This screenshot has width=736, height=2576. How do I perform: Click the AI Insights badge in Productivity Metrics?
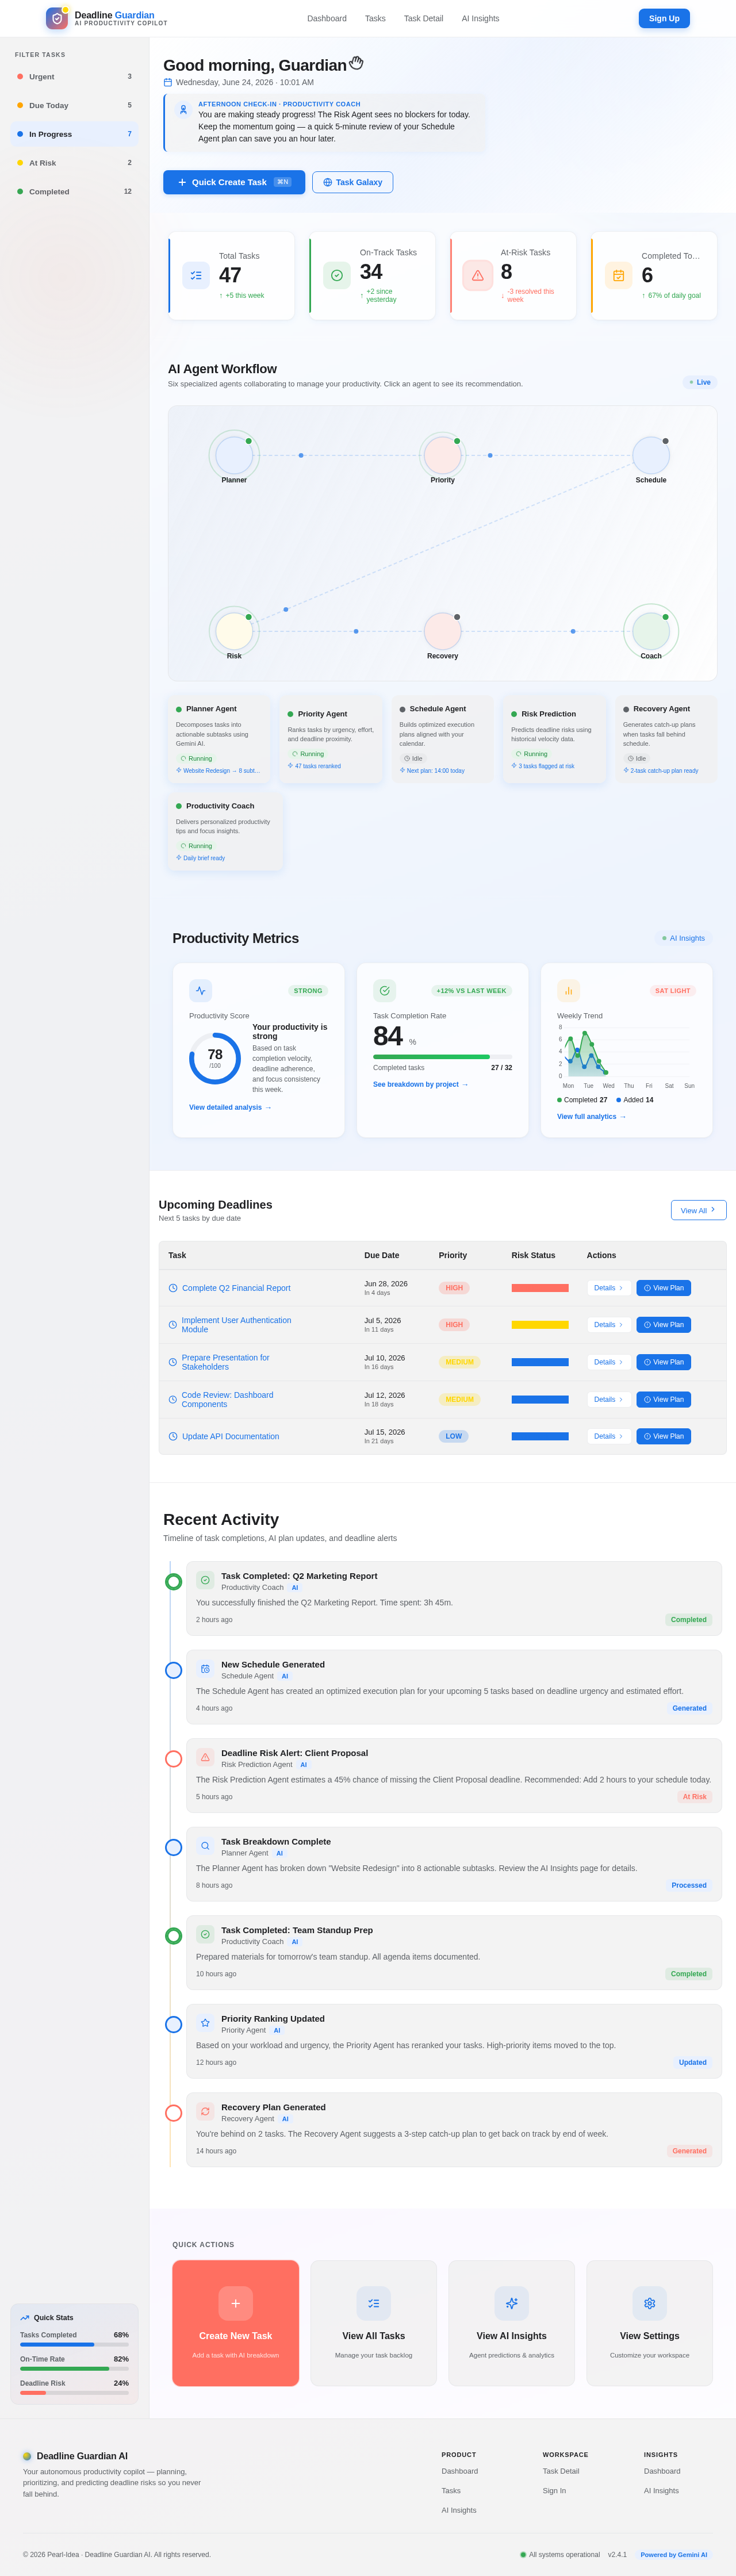(x=683, y=938)
